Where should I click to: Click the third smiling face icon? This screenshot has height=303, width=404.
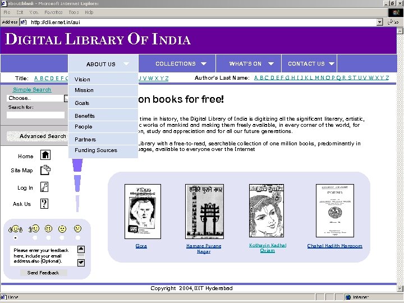point(48,229)
